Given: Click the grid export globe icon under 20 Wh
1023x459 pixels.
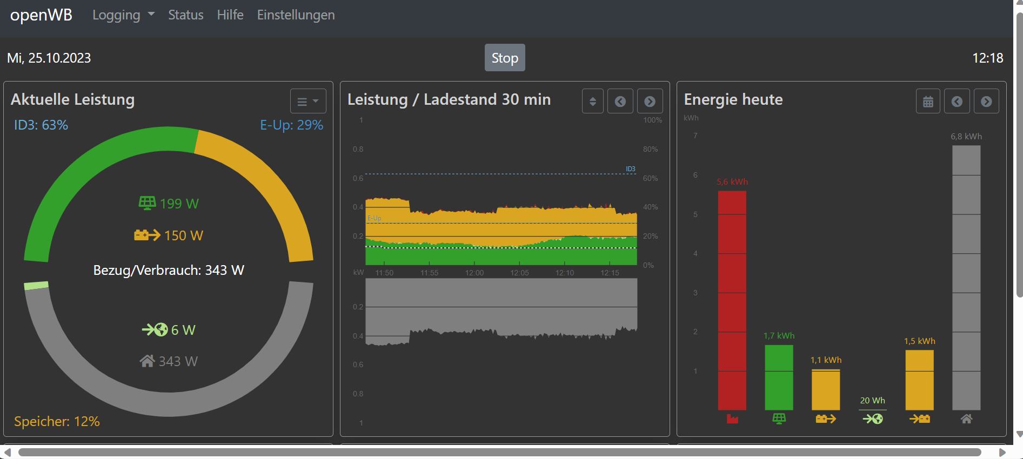Looking at the screenshot, I should pyautogui.click(x=872, y=418).
